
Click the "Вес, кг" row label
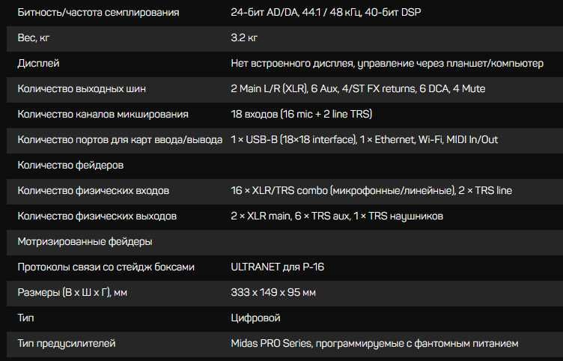(x=34, y=37)
